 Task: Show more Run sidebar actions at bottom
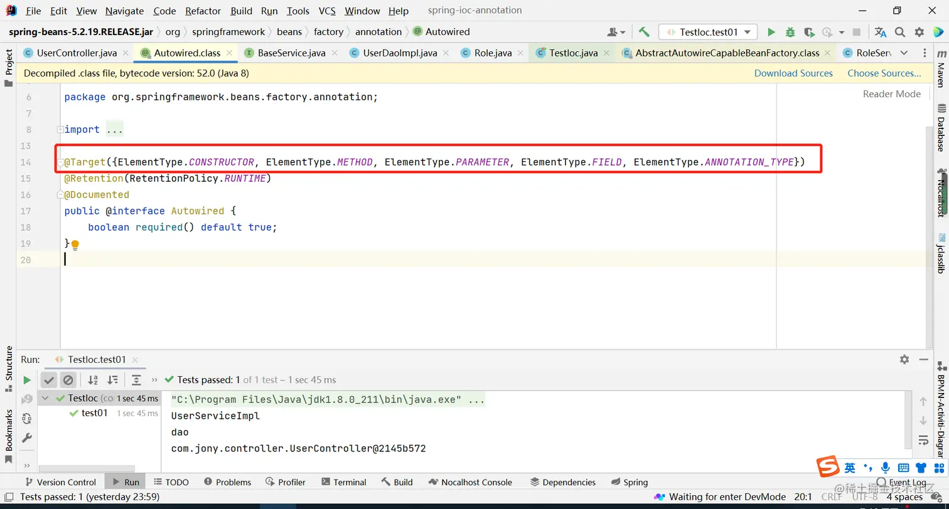pyautogui.click(x=26, y=465)
